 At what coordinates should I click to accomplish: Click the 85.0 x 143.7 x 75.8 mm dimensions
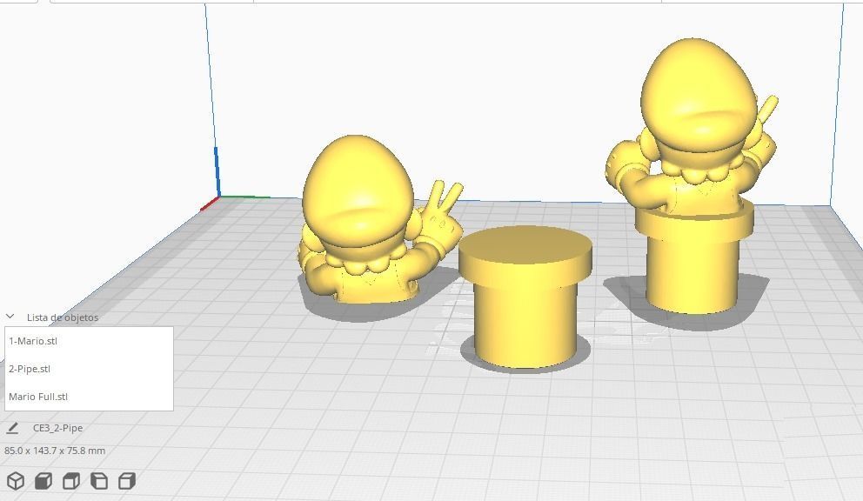click(55, 451)
